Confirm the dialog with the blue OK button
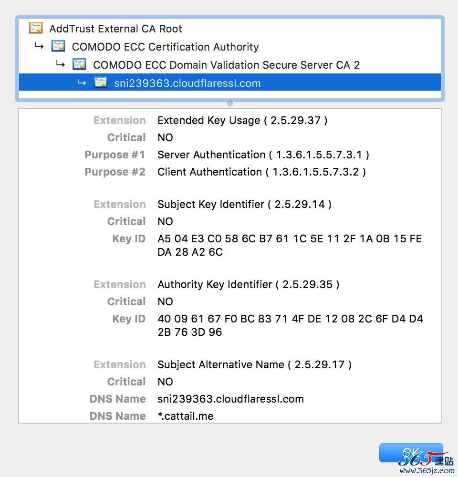458x477 pixels. pos(411,453)
